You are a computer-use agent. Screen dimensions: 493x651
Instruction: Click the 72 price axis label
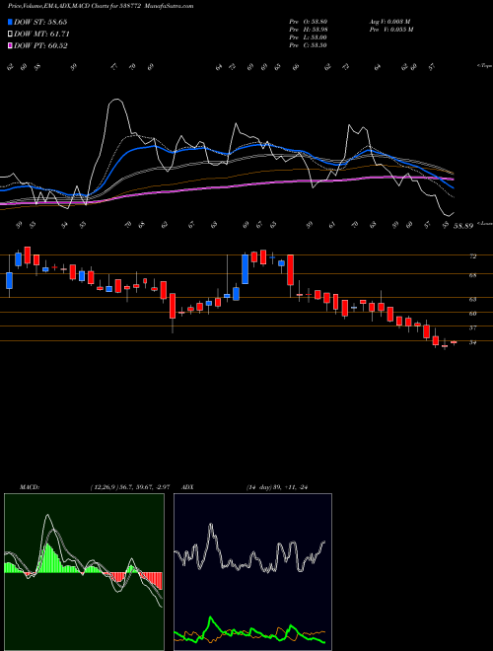point(472,256)
